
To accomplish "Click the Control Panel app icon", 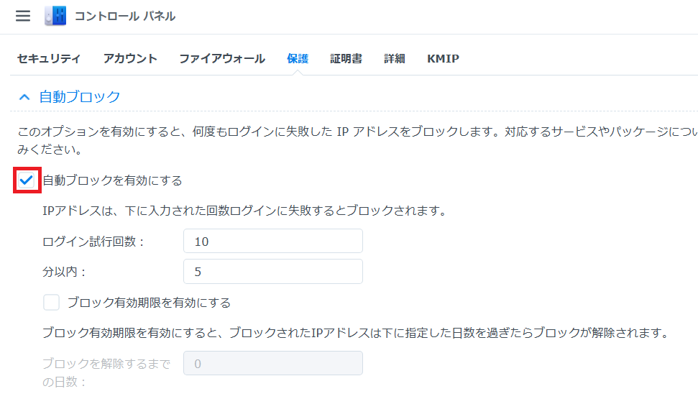I will (x=55, y=16).
